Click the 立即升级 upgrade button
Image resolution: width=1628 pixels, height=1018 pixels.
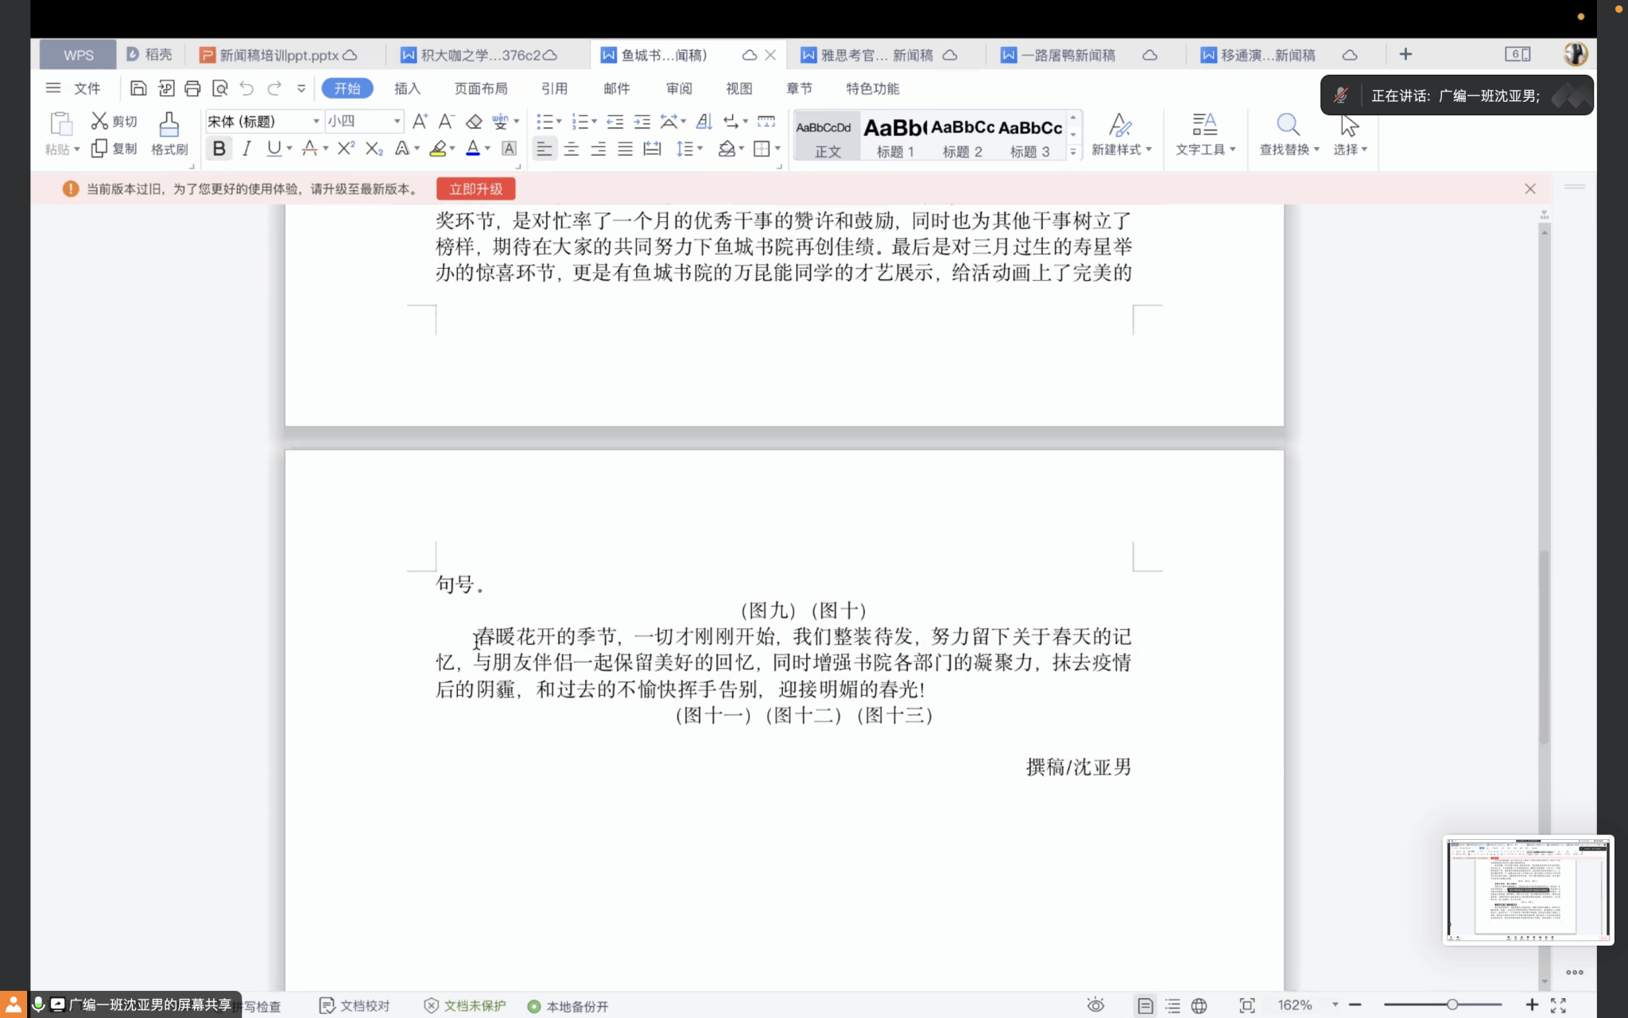[475, 189]
